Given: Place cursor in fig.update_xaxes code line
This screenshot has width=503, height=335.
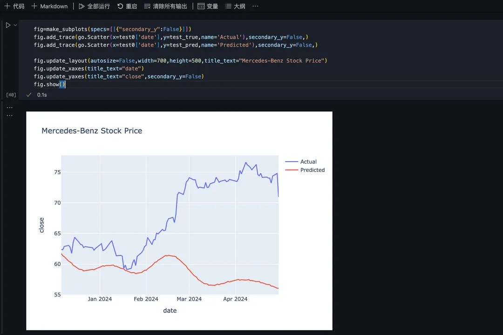Looking at the screenshot, I should point(89,68).
